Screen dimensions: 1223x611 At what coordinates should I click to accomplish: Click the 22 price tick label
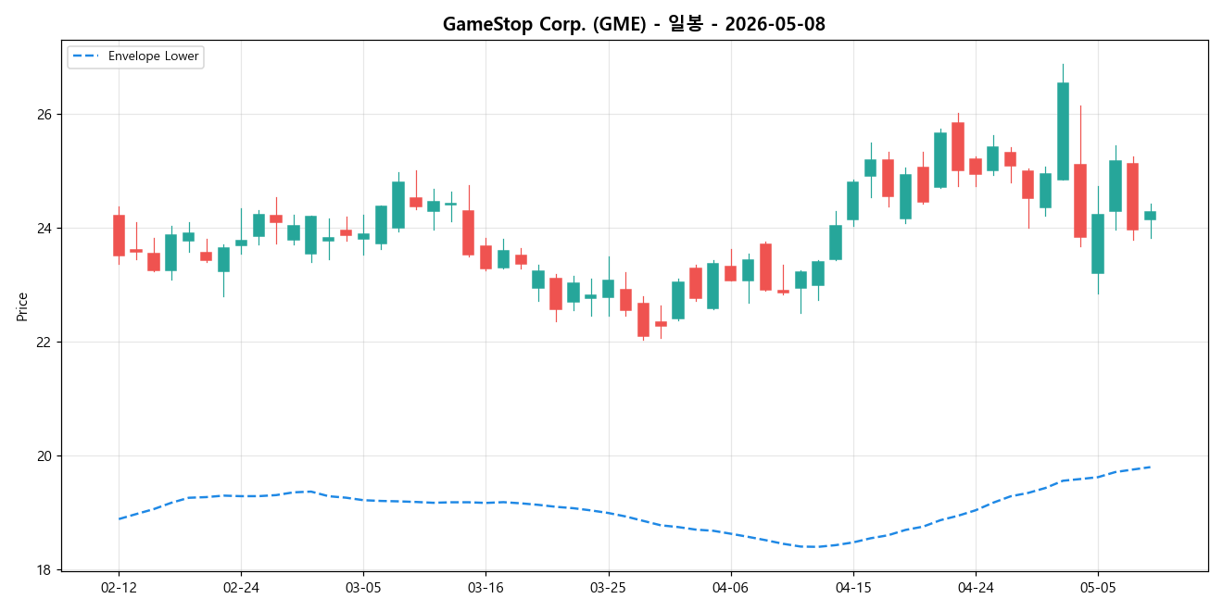[x=46, y=343]
